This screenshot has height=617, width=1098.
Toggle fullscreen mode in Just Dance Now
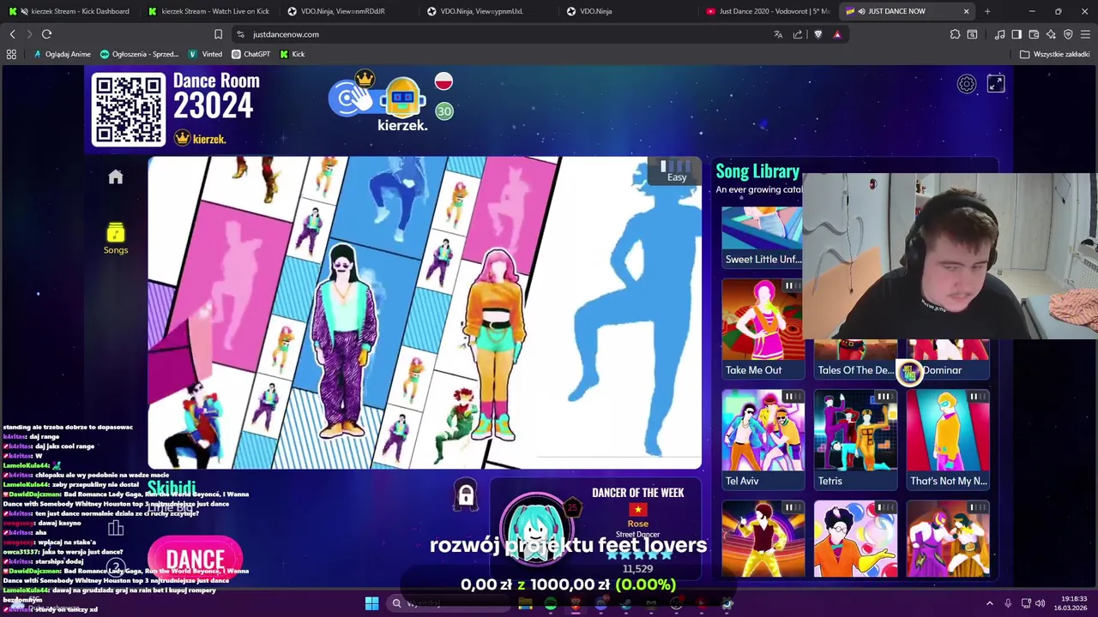pyautogui.click(x=996, y=84)
